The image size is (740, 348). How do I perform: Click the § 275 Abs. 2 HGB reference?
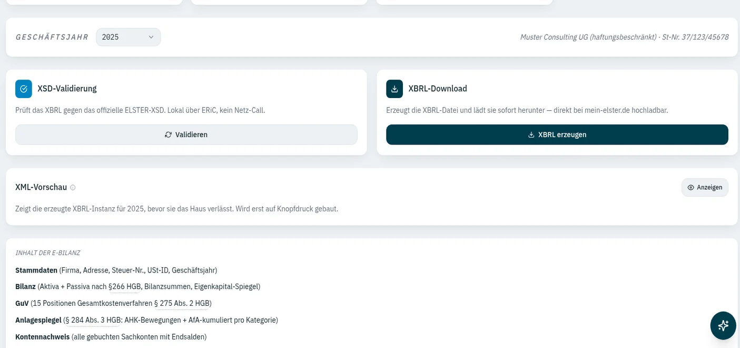pyautogui.click(x=182, y=304)
